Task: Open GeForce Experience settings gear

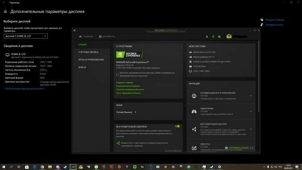Action: [219, 37]
